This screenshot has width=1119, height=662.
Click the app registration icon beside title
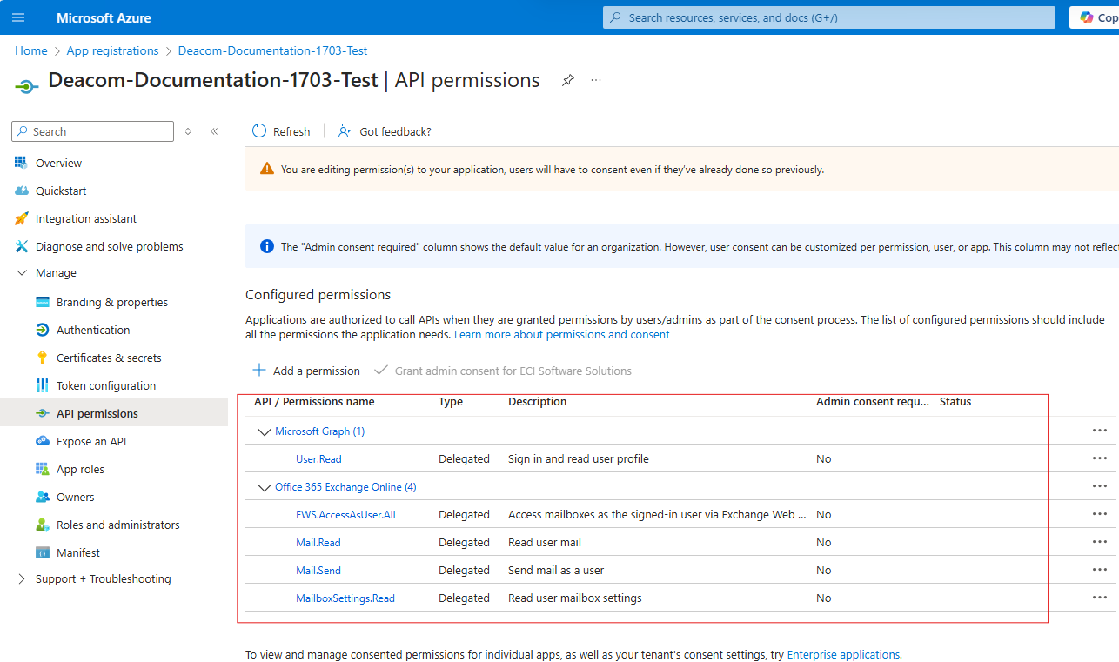click(x=27, y=85)
